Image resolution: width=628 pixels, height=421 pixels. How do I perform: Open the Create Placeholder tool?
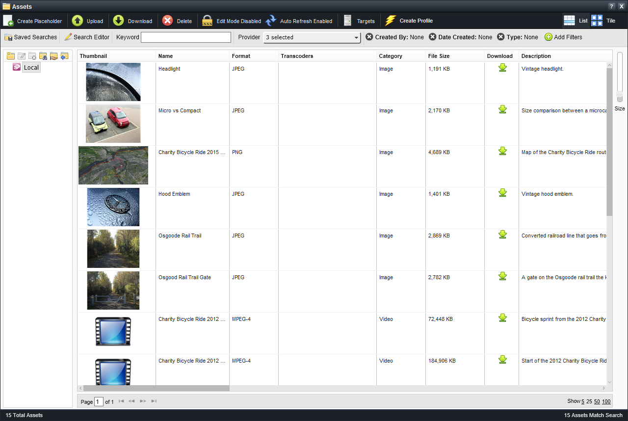click(x=33, y=21)
